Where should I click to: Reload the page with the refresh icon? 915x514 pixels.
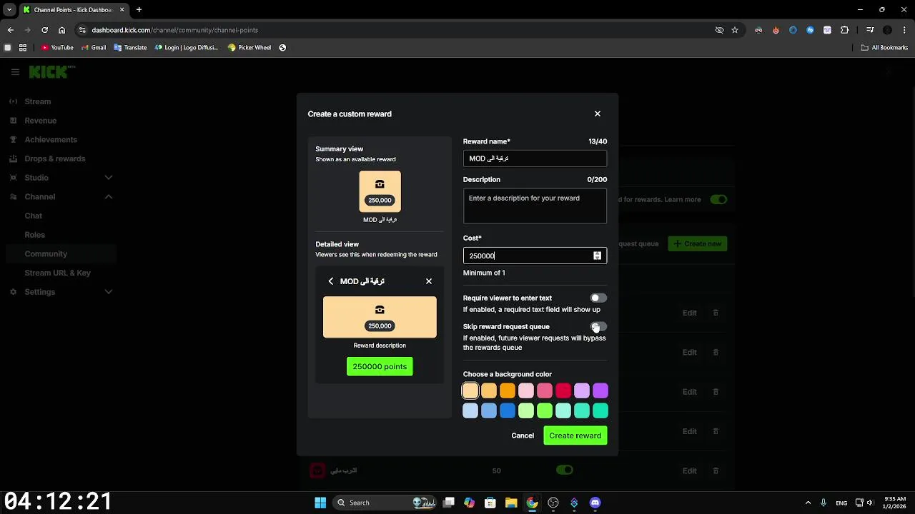click(x=44, y=30)
